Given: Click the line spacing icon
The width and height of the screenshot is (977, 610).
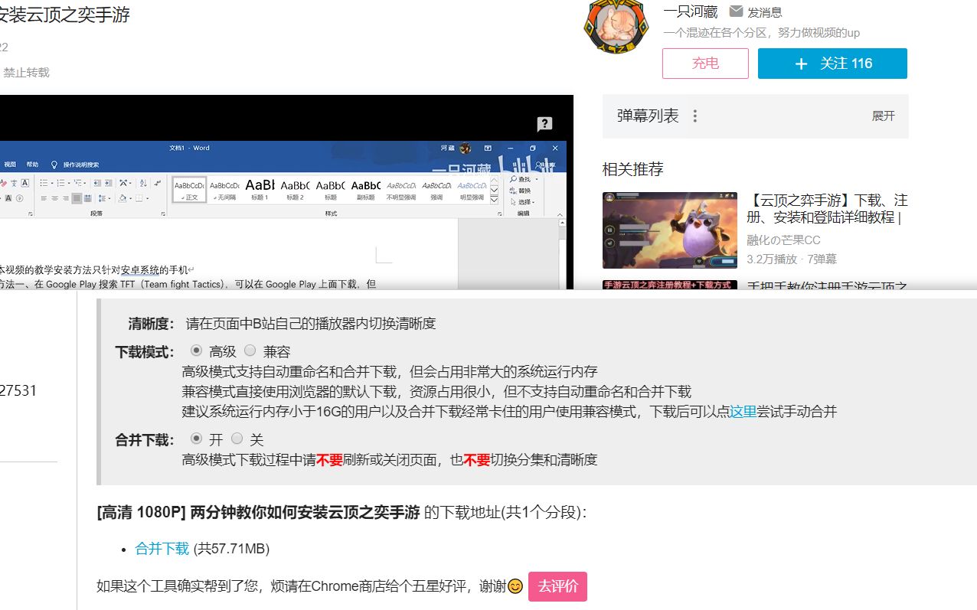Looking at the screenshot, I should coord(101,198).
